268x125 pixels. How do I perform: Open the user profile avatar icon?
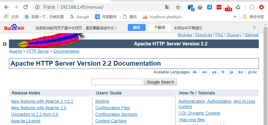pyautogui.click(x=252, y=7)
